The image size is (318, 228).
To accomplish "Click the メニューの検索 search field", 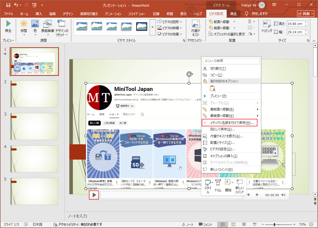I will coord(231,61).
